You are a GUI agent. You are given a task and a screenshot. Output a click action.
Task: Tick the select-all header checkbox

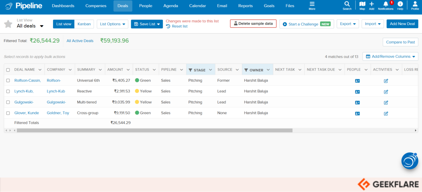pos(8,70)
